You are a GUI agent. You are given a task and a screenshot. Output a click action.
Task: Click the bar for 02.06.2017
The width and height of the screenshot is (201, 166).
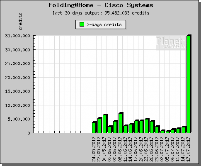[x=110, y=129]
